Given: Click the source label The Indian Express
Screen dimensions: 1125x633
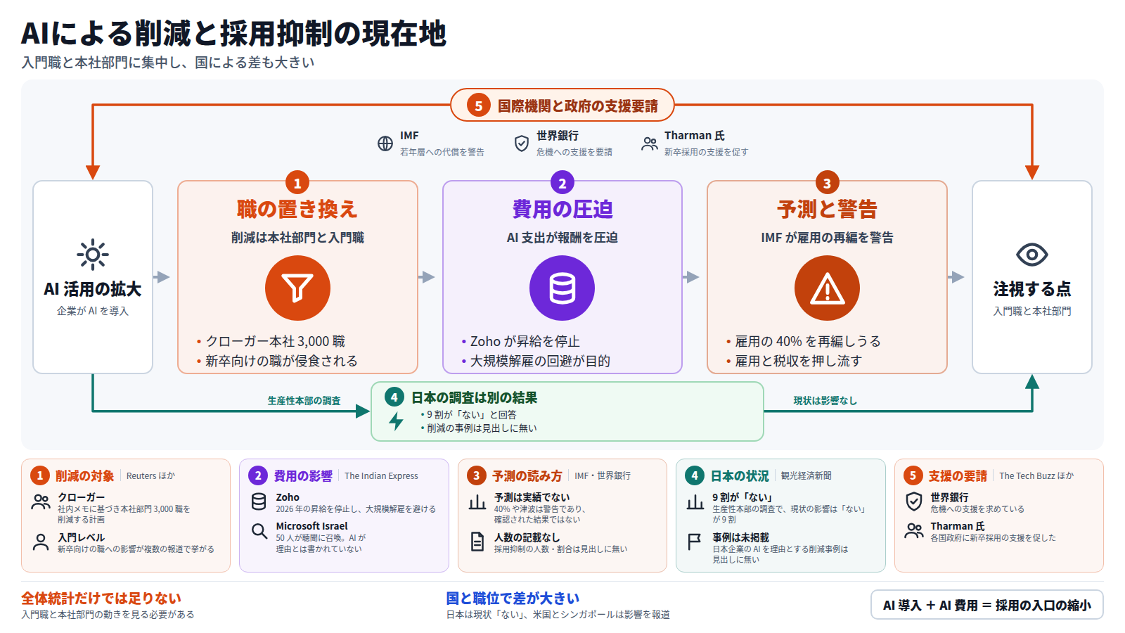Looking at the screenshot, I should pyautogui.click(x=381, y=476).
